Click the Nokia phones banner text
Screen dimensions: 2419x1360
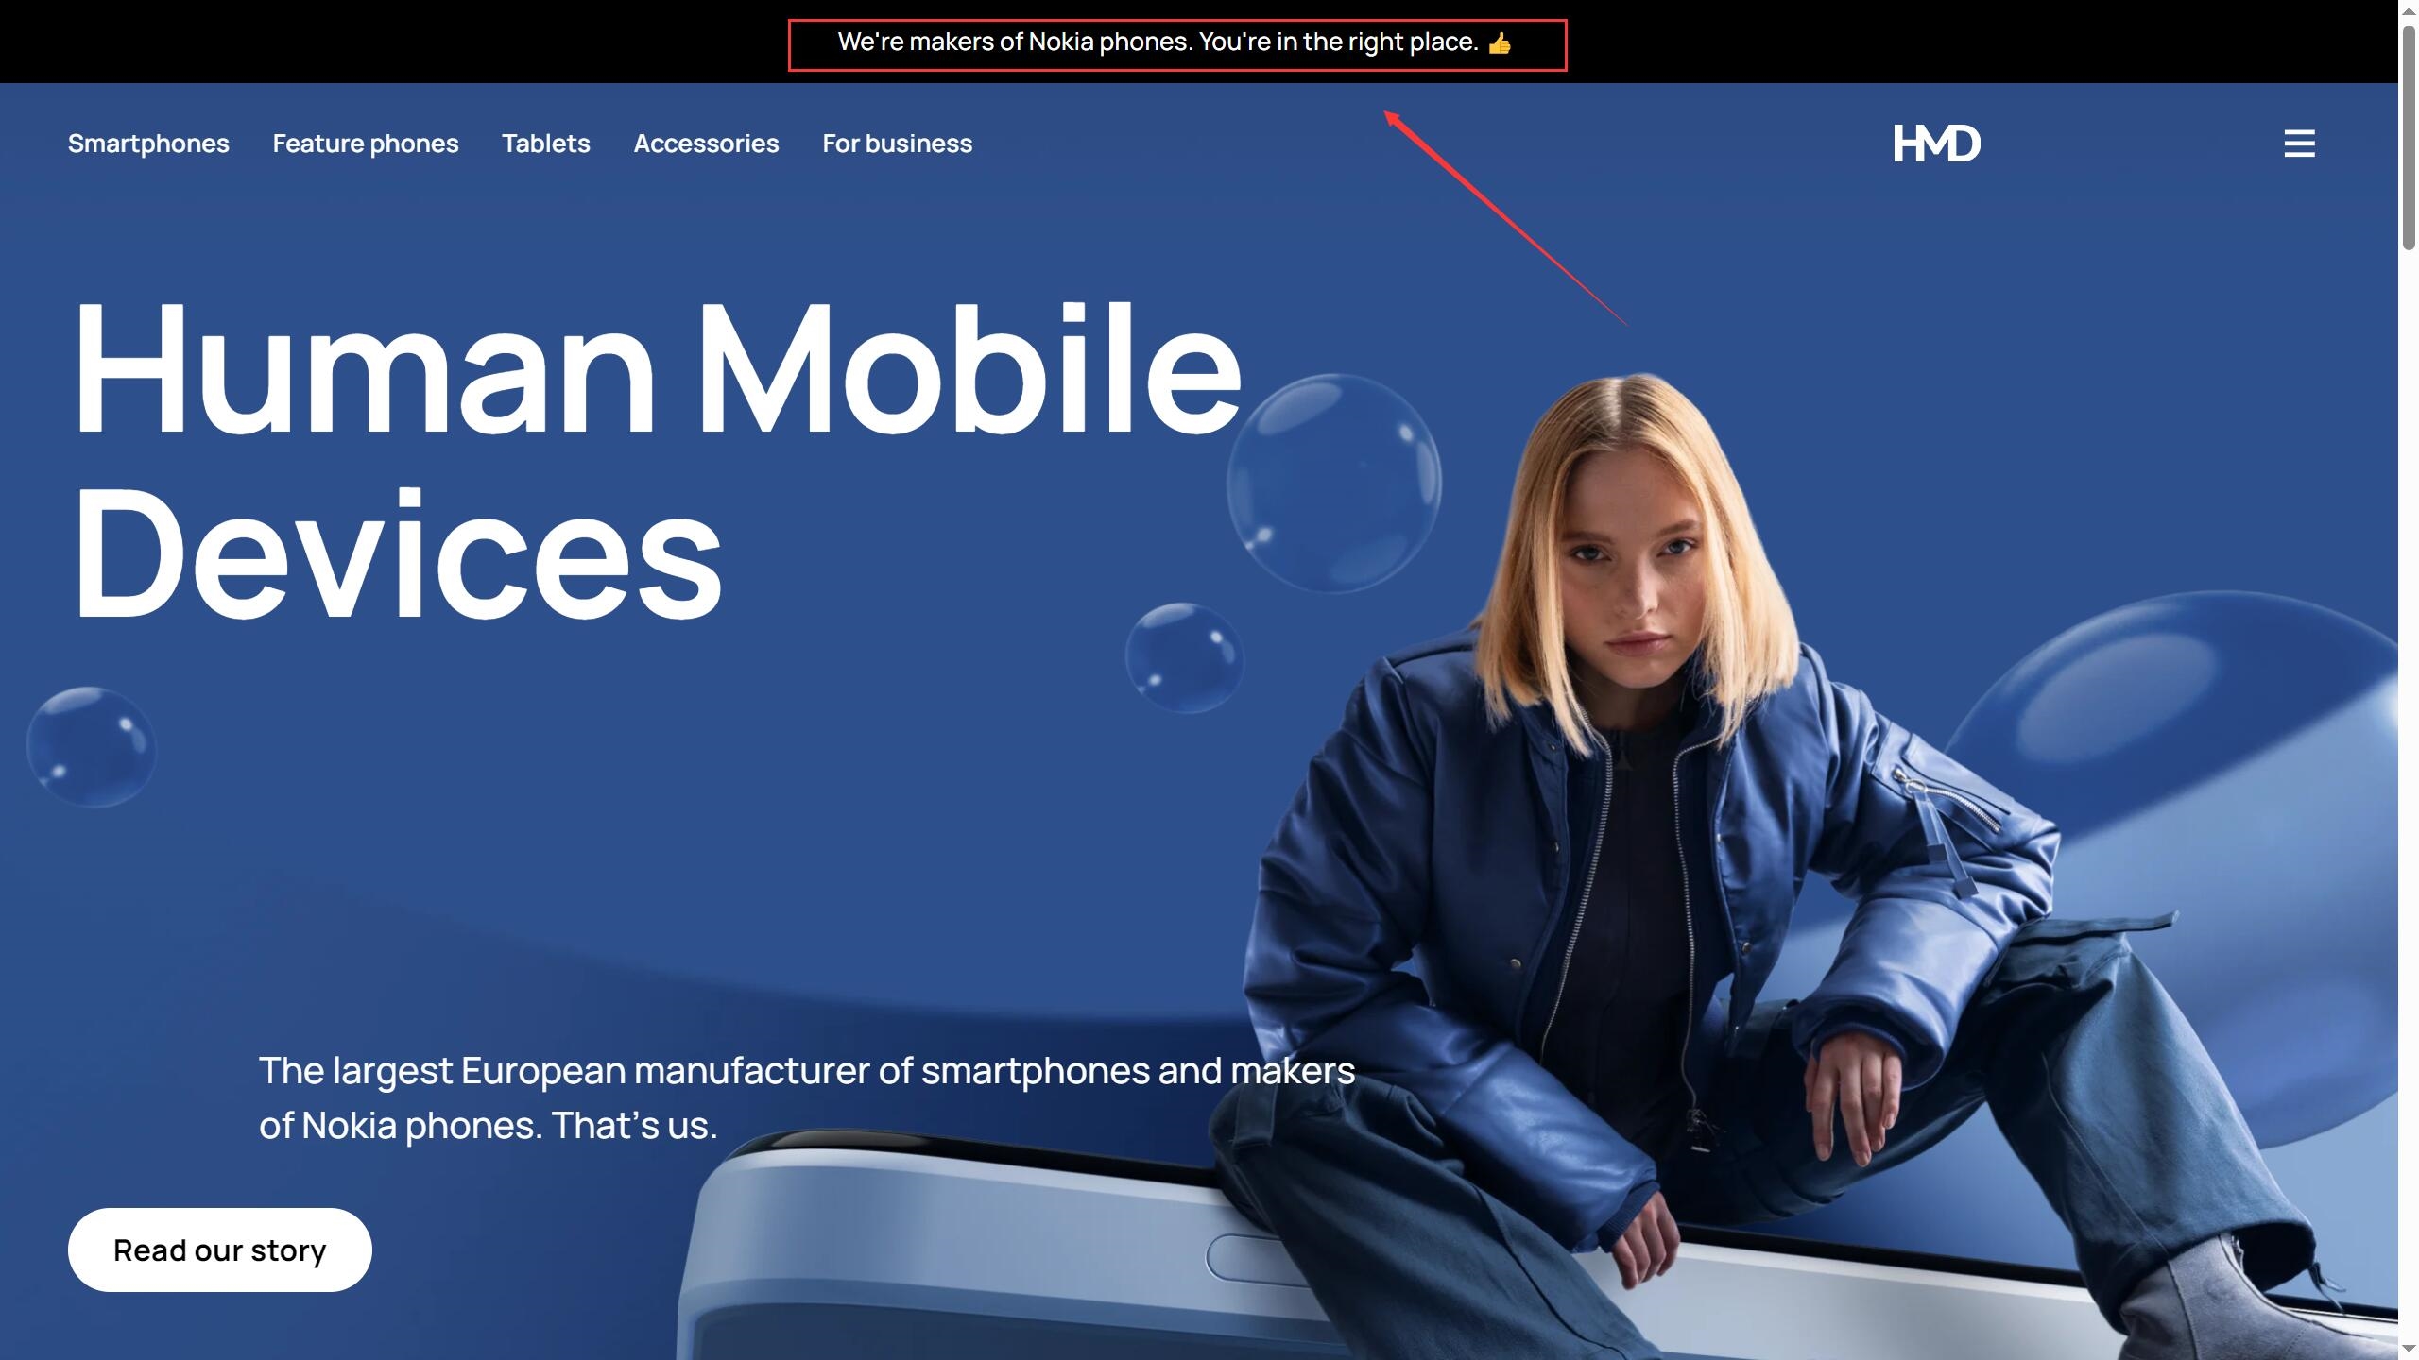[x=1158, y=42]
